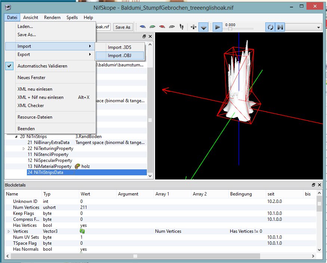Click the animation time slider handle
Screen dimensions: 327x263
(230, 29)
